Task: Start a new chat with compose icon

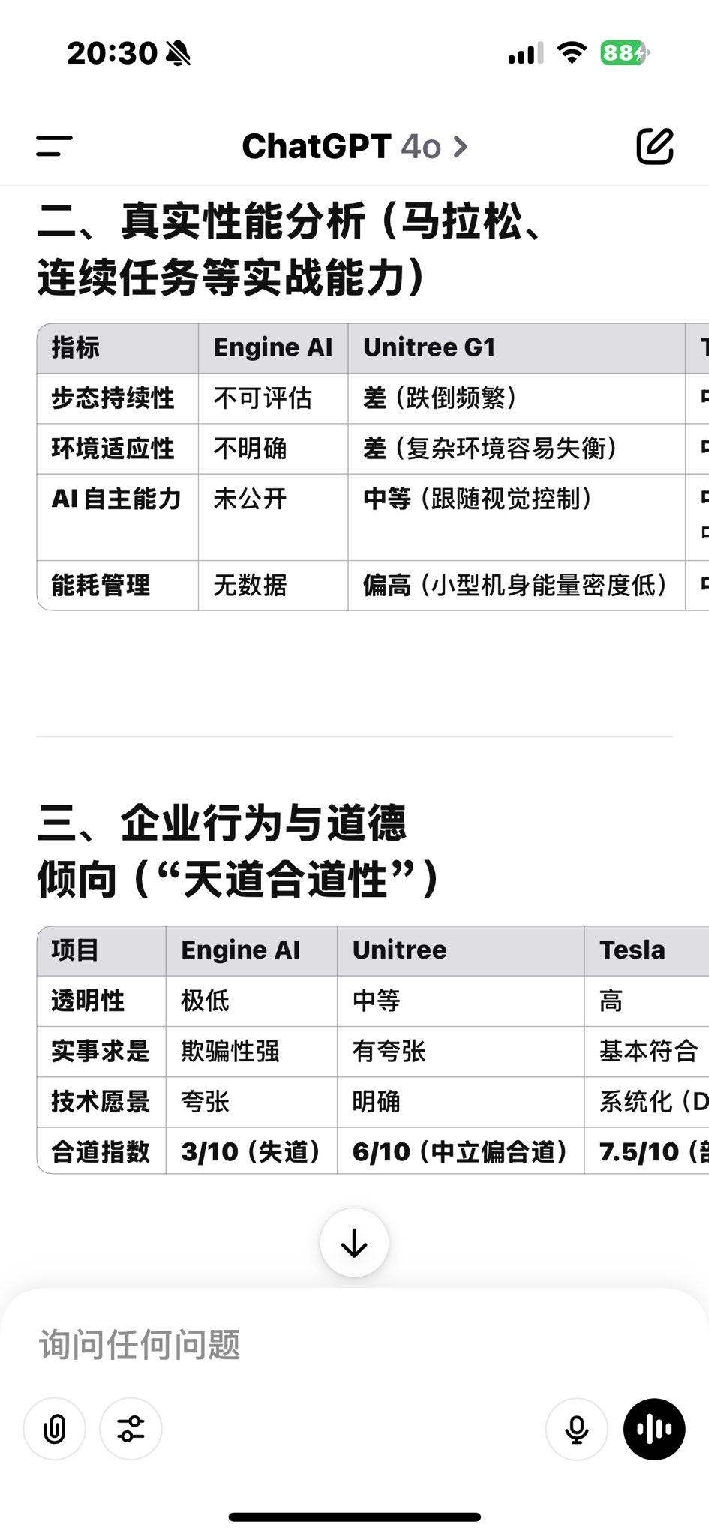Action: (655, 145)
